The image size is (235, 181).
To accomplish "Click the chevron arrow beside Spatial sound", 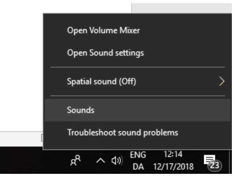I will [x=222, y=82].
